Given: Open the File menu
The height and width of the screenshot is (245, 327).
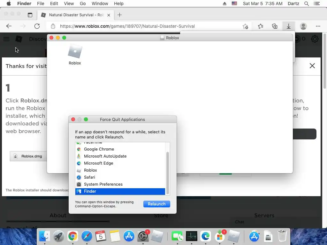Looking at the screenshot, I should tap(41, 4).
